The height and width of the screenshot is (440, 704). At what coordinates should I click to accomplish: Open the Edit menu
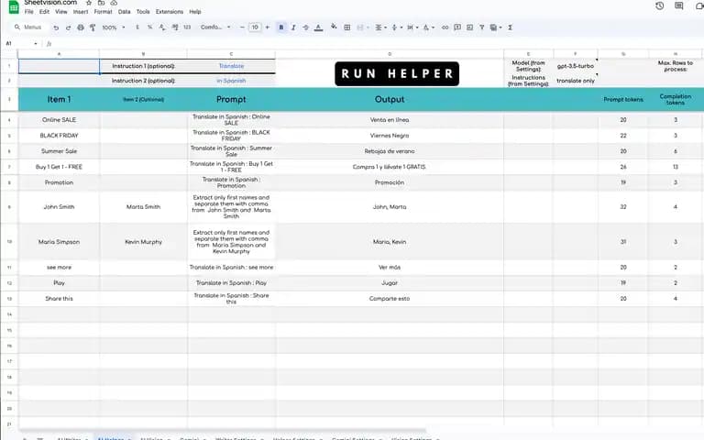[44, 12]
